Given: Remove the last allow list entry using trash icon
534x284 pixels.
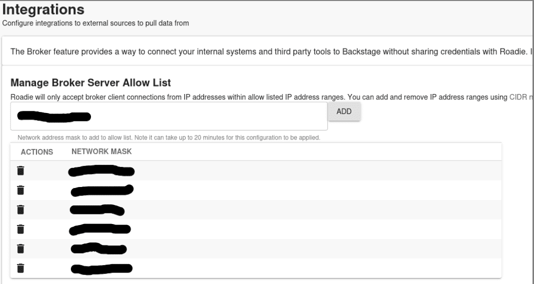Looking at the screenshot, I should tap(21, 268).
